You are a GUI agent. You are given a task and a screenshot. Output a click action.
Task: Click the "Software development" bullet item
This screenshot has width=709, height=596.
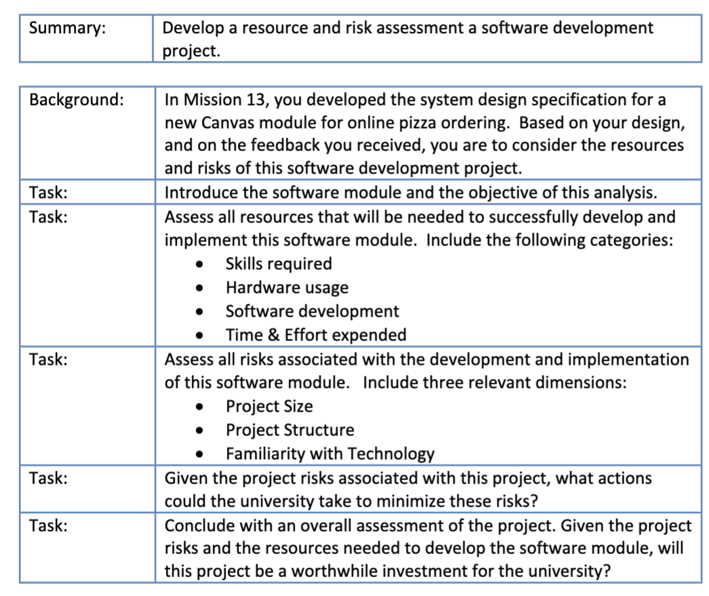(x=312, y=311)
